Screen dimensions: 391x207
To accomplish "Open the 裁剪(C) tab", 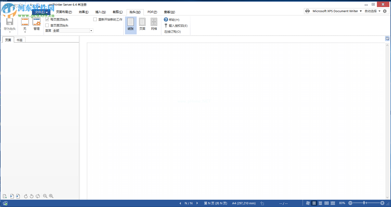I will click(x=118, y=12).
